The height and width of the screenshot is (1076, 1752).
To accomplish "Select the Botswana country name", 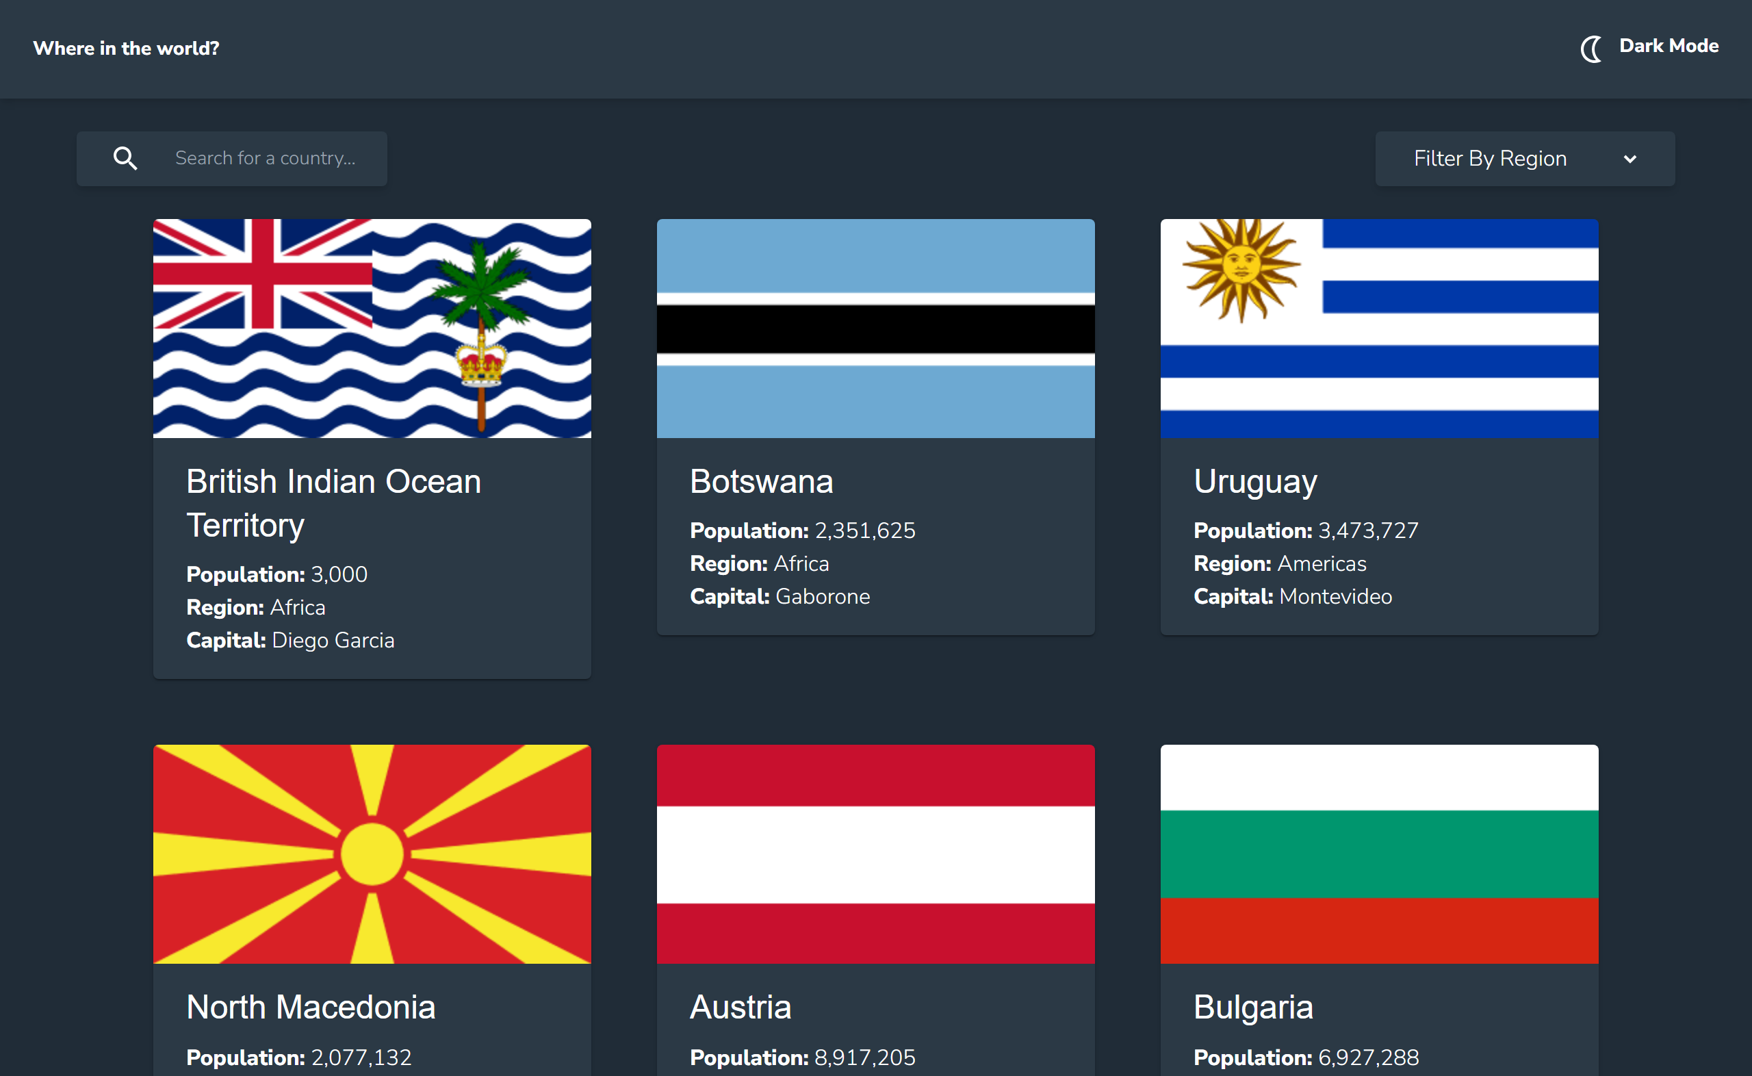I will tap(761, 482).
